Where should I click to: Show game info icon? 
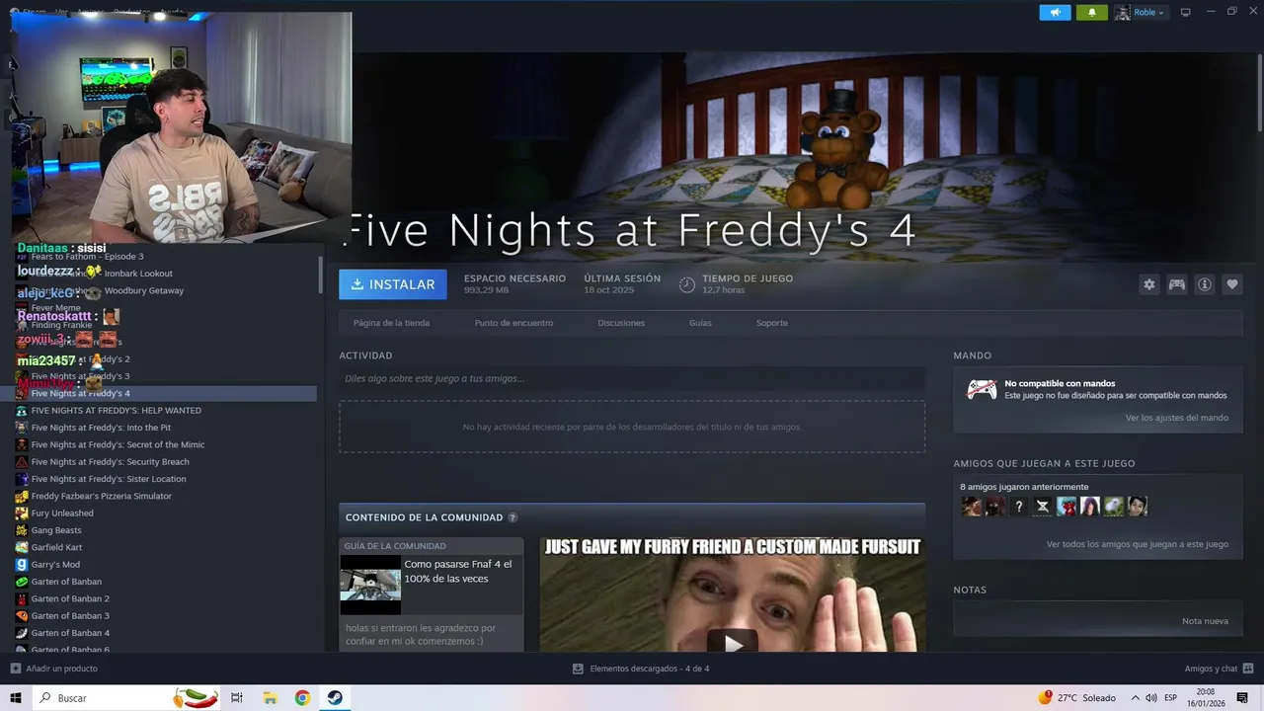tap(1204, 284)
